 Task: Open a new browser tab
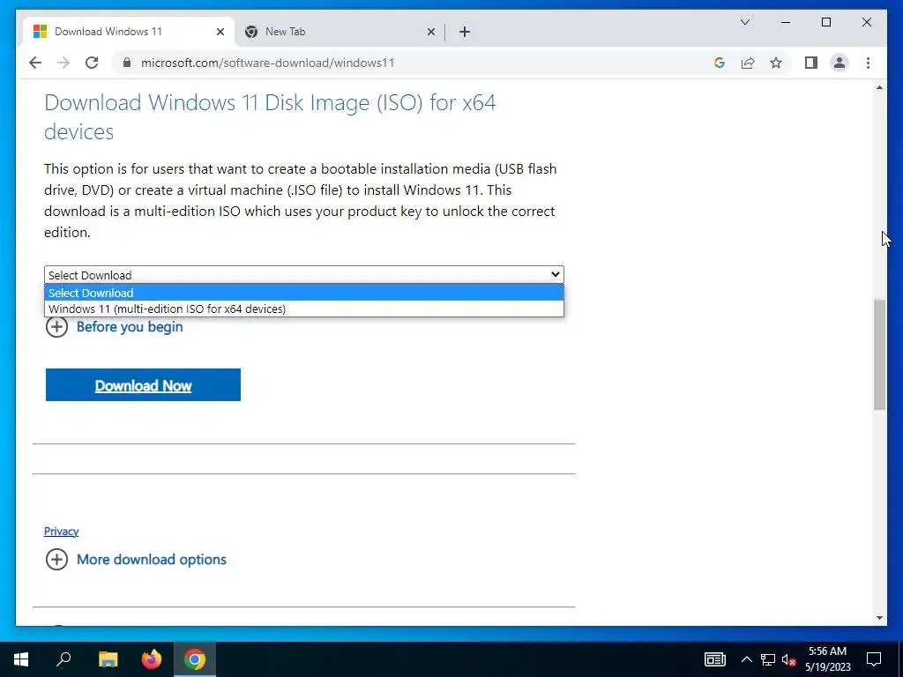(465, 32)
